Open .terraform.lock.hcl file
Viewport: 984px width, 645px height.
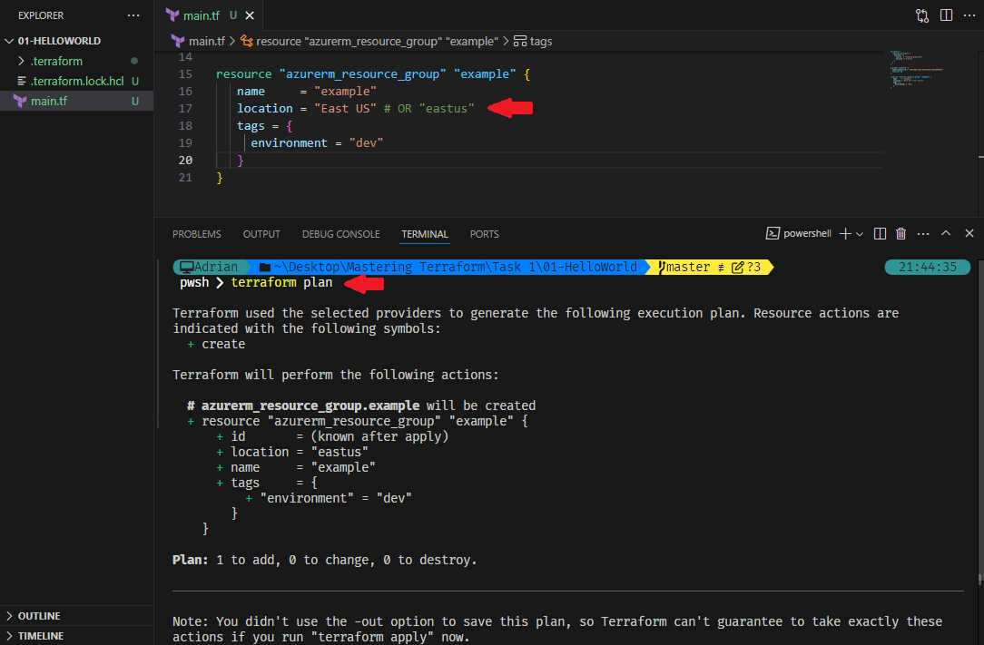(77, 81)
